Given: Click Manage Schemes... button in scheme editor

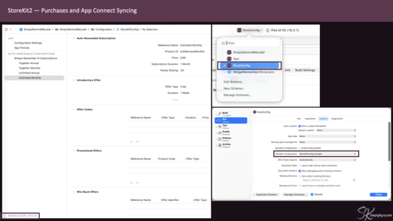Looking at the screenshot, I should click(295, 194).
